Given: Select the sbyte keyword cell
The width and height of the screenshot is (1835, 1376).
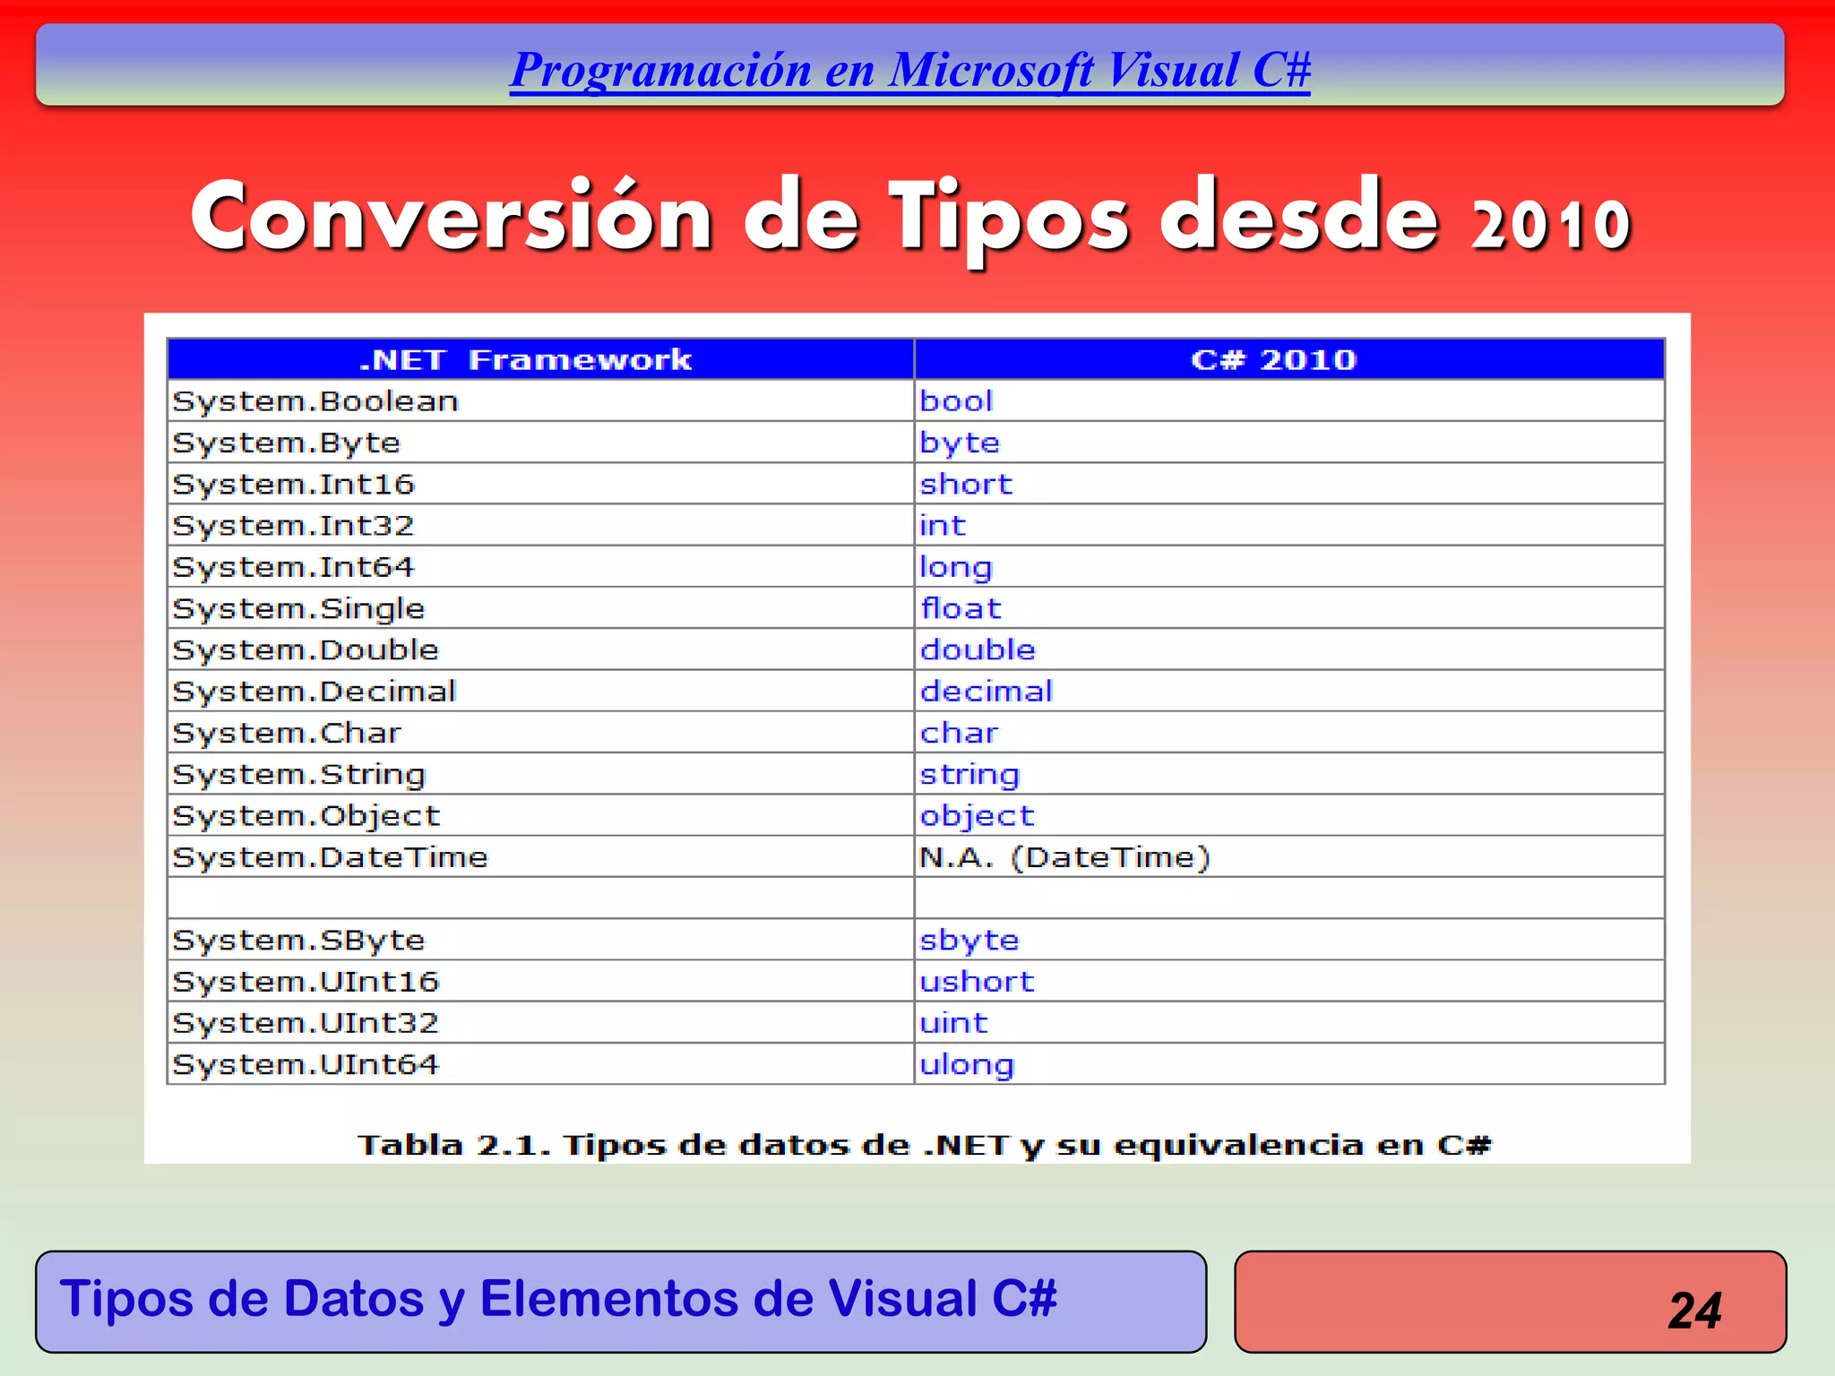Looking at the screenshot, I should [x=1289, y=940].
